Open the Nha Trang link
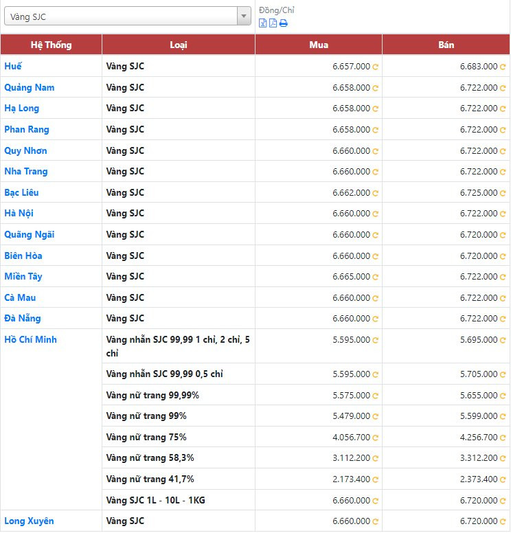The width and height of the screenshot is (511, 533). [x=26, y=171]
